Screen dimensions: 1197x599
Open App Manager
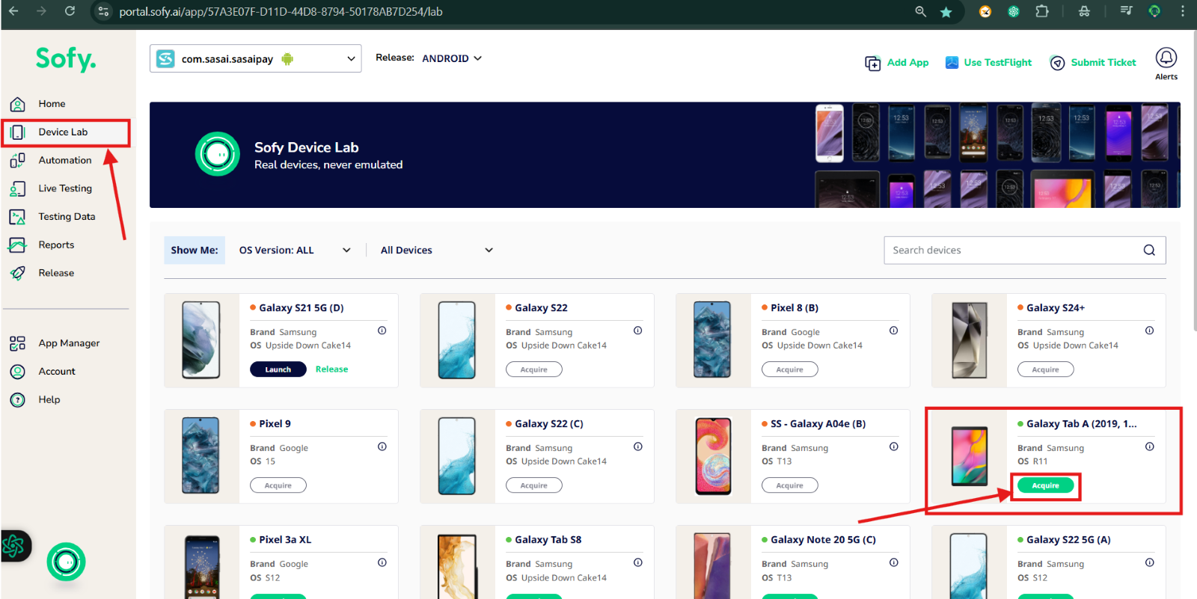69,343
